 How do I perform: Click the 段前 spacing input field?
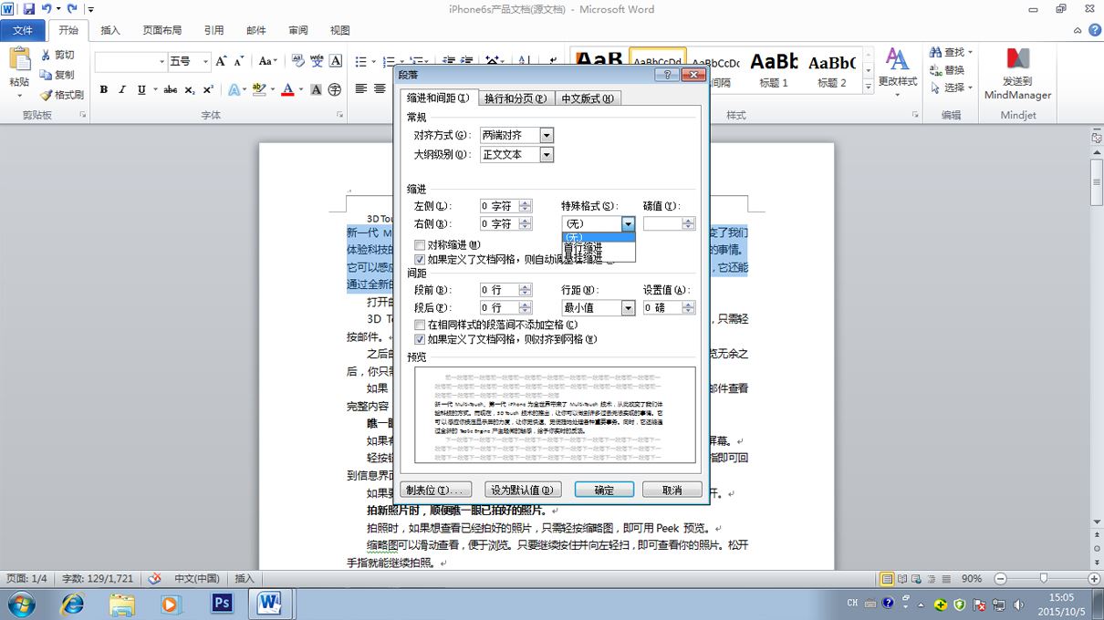pos(498,289)
